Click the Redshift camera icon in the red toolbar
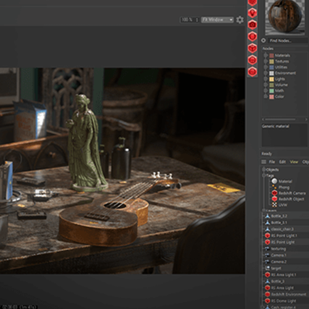This screenshot has width=309, height=309. (252, 25)
